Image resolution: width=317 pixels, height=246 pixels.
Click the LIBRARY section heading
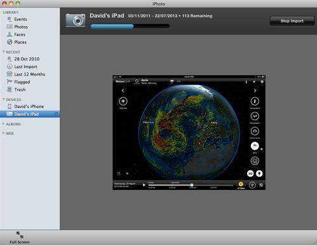click(11, 12)
